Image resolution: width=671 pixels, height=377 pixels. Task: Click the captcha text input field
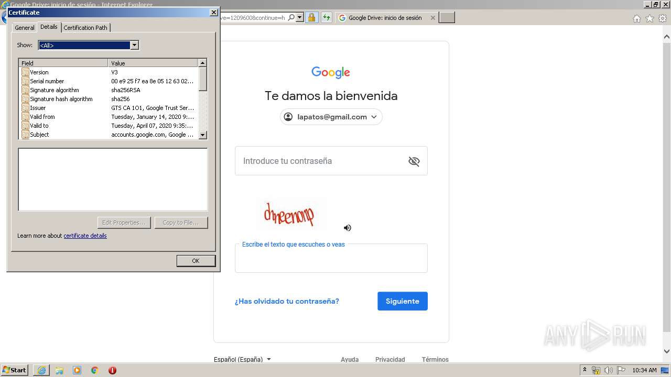[331, 258]
